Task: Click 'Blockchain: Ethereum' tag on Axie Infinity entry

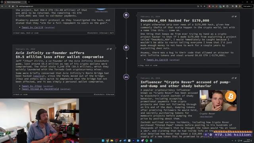Action: pyautogui.click(x=104, y=95)
